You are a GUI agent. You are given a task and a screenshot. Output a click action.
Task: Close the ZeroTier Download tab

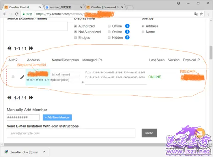point(122,7)
